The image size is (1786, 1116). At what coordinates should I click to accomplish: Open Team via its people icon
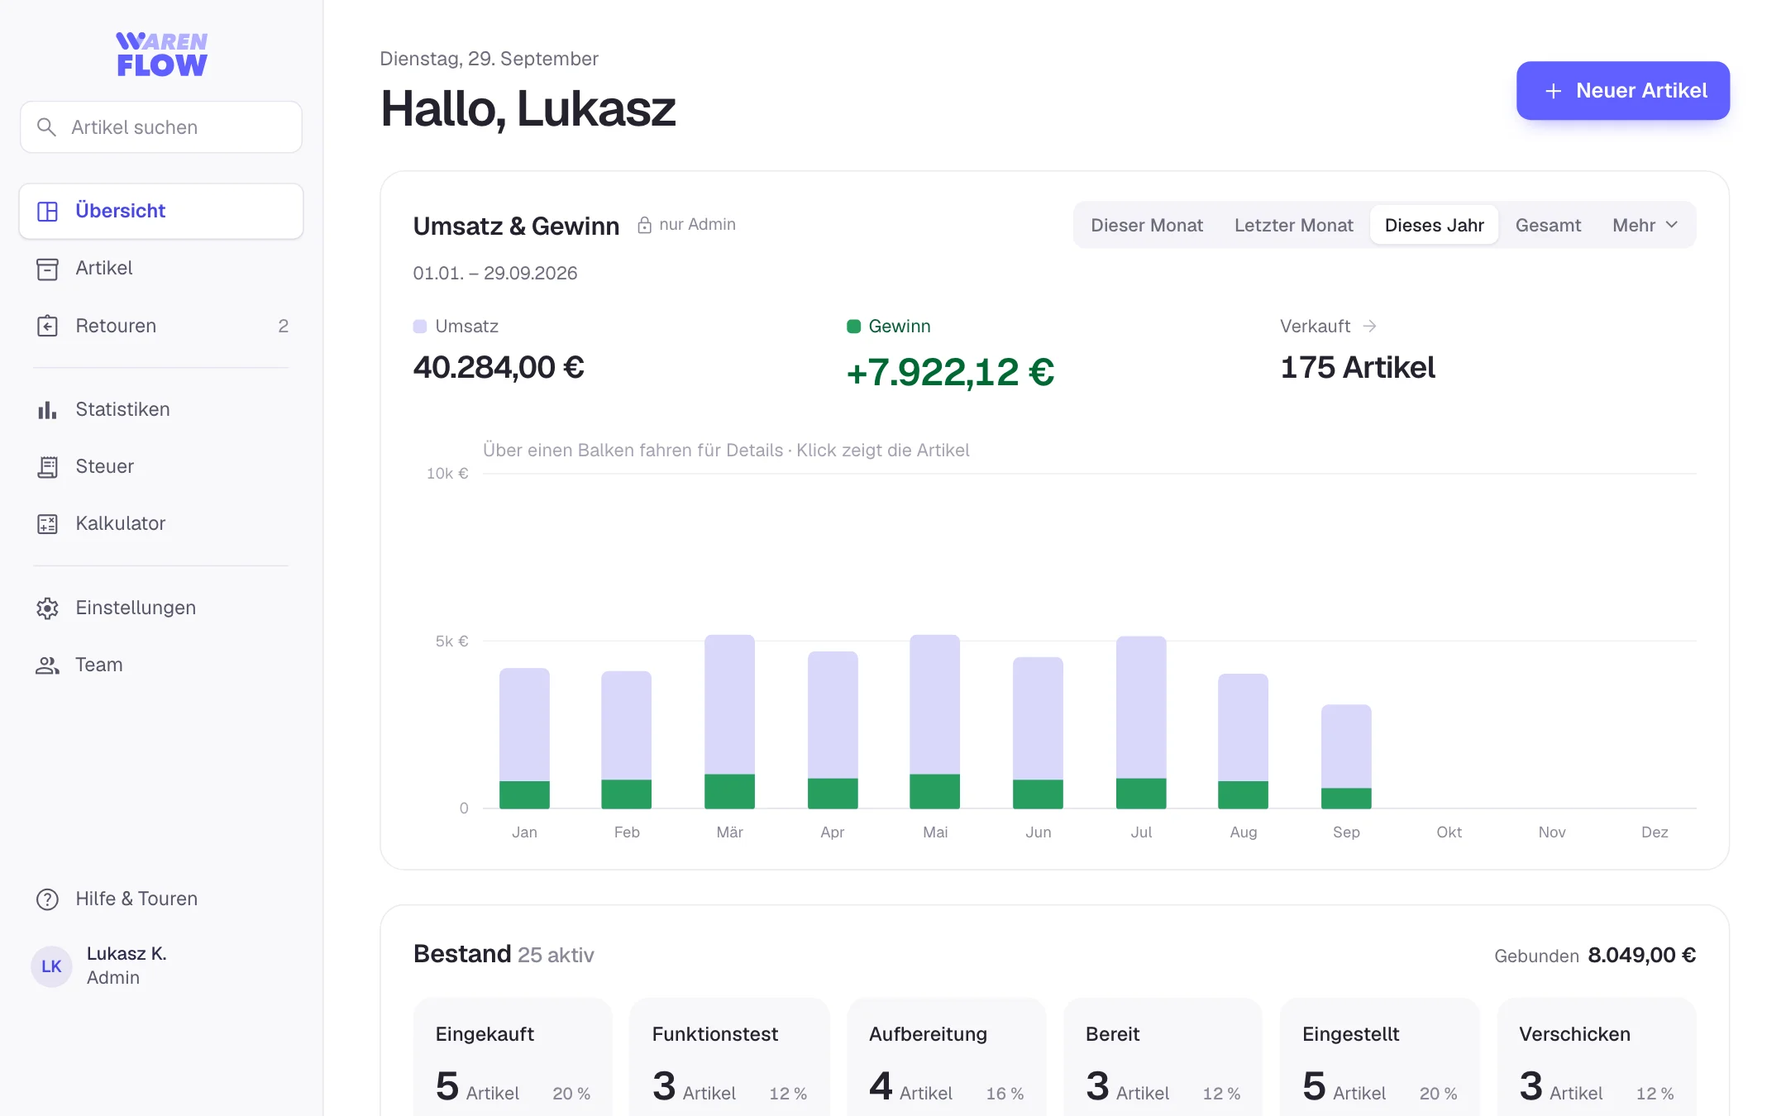(x=48, y=665)
